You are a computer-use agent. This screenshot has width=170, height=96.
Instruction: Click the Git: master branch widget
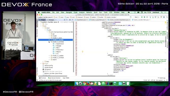(159, 80)
